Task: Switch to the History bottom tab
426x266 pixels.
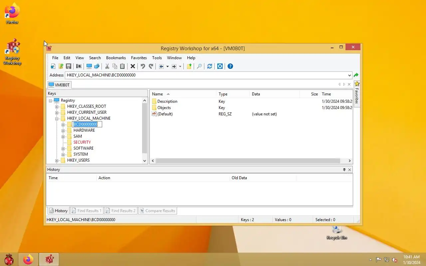Action: 58,210
